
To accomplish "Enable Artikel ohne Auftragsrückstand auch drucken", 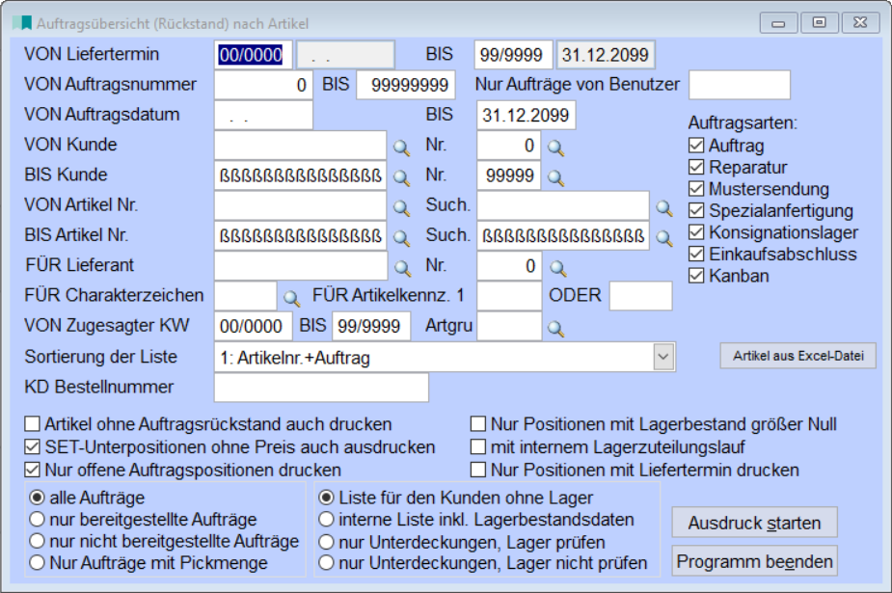I will [x=34, y=424].
